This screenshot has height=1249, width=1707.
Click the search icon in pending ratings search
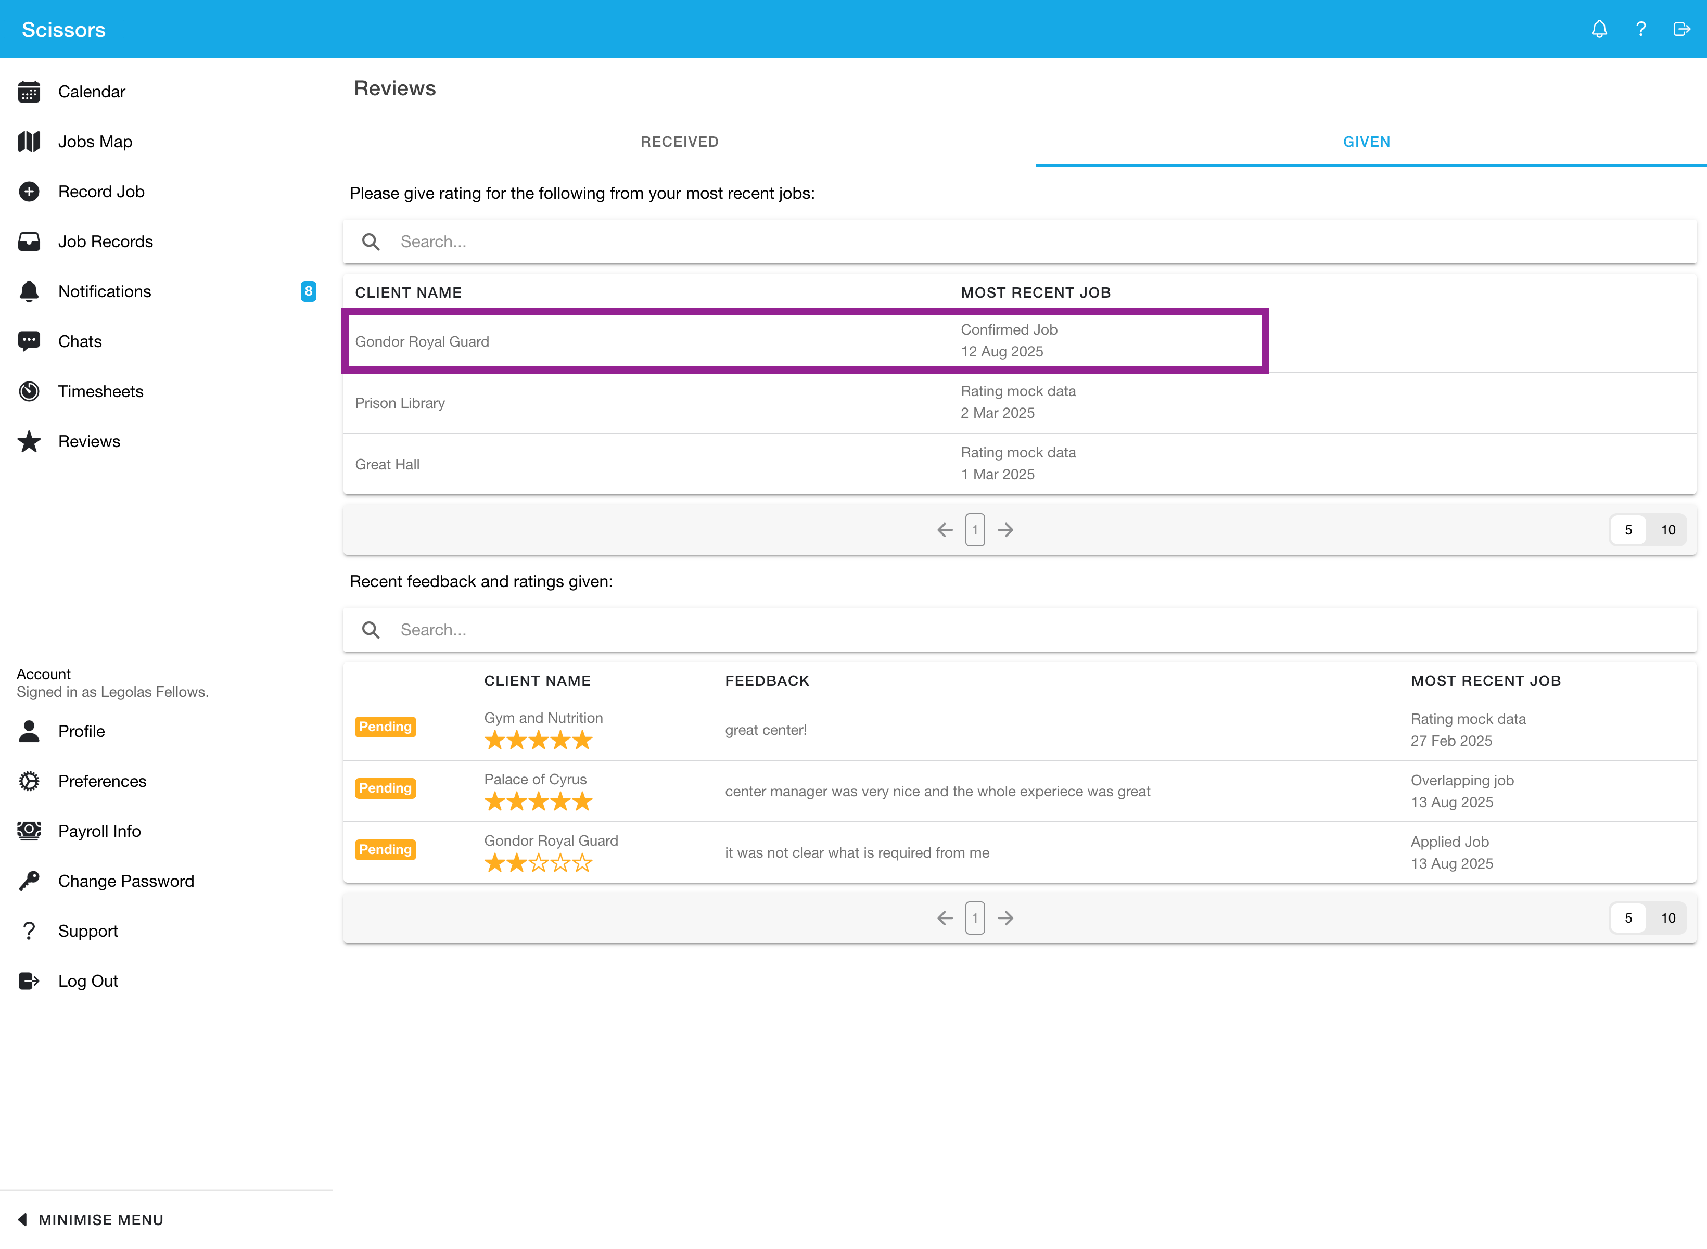tap(371, 241)
